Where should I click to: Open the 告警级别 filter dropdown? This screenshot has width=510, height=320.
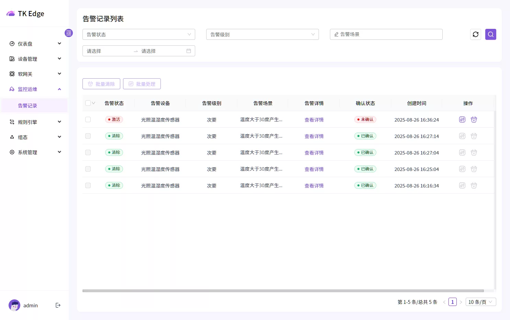[262, 34]
